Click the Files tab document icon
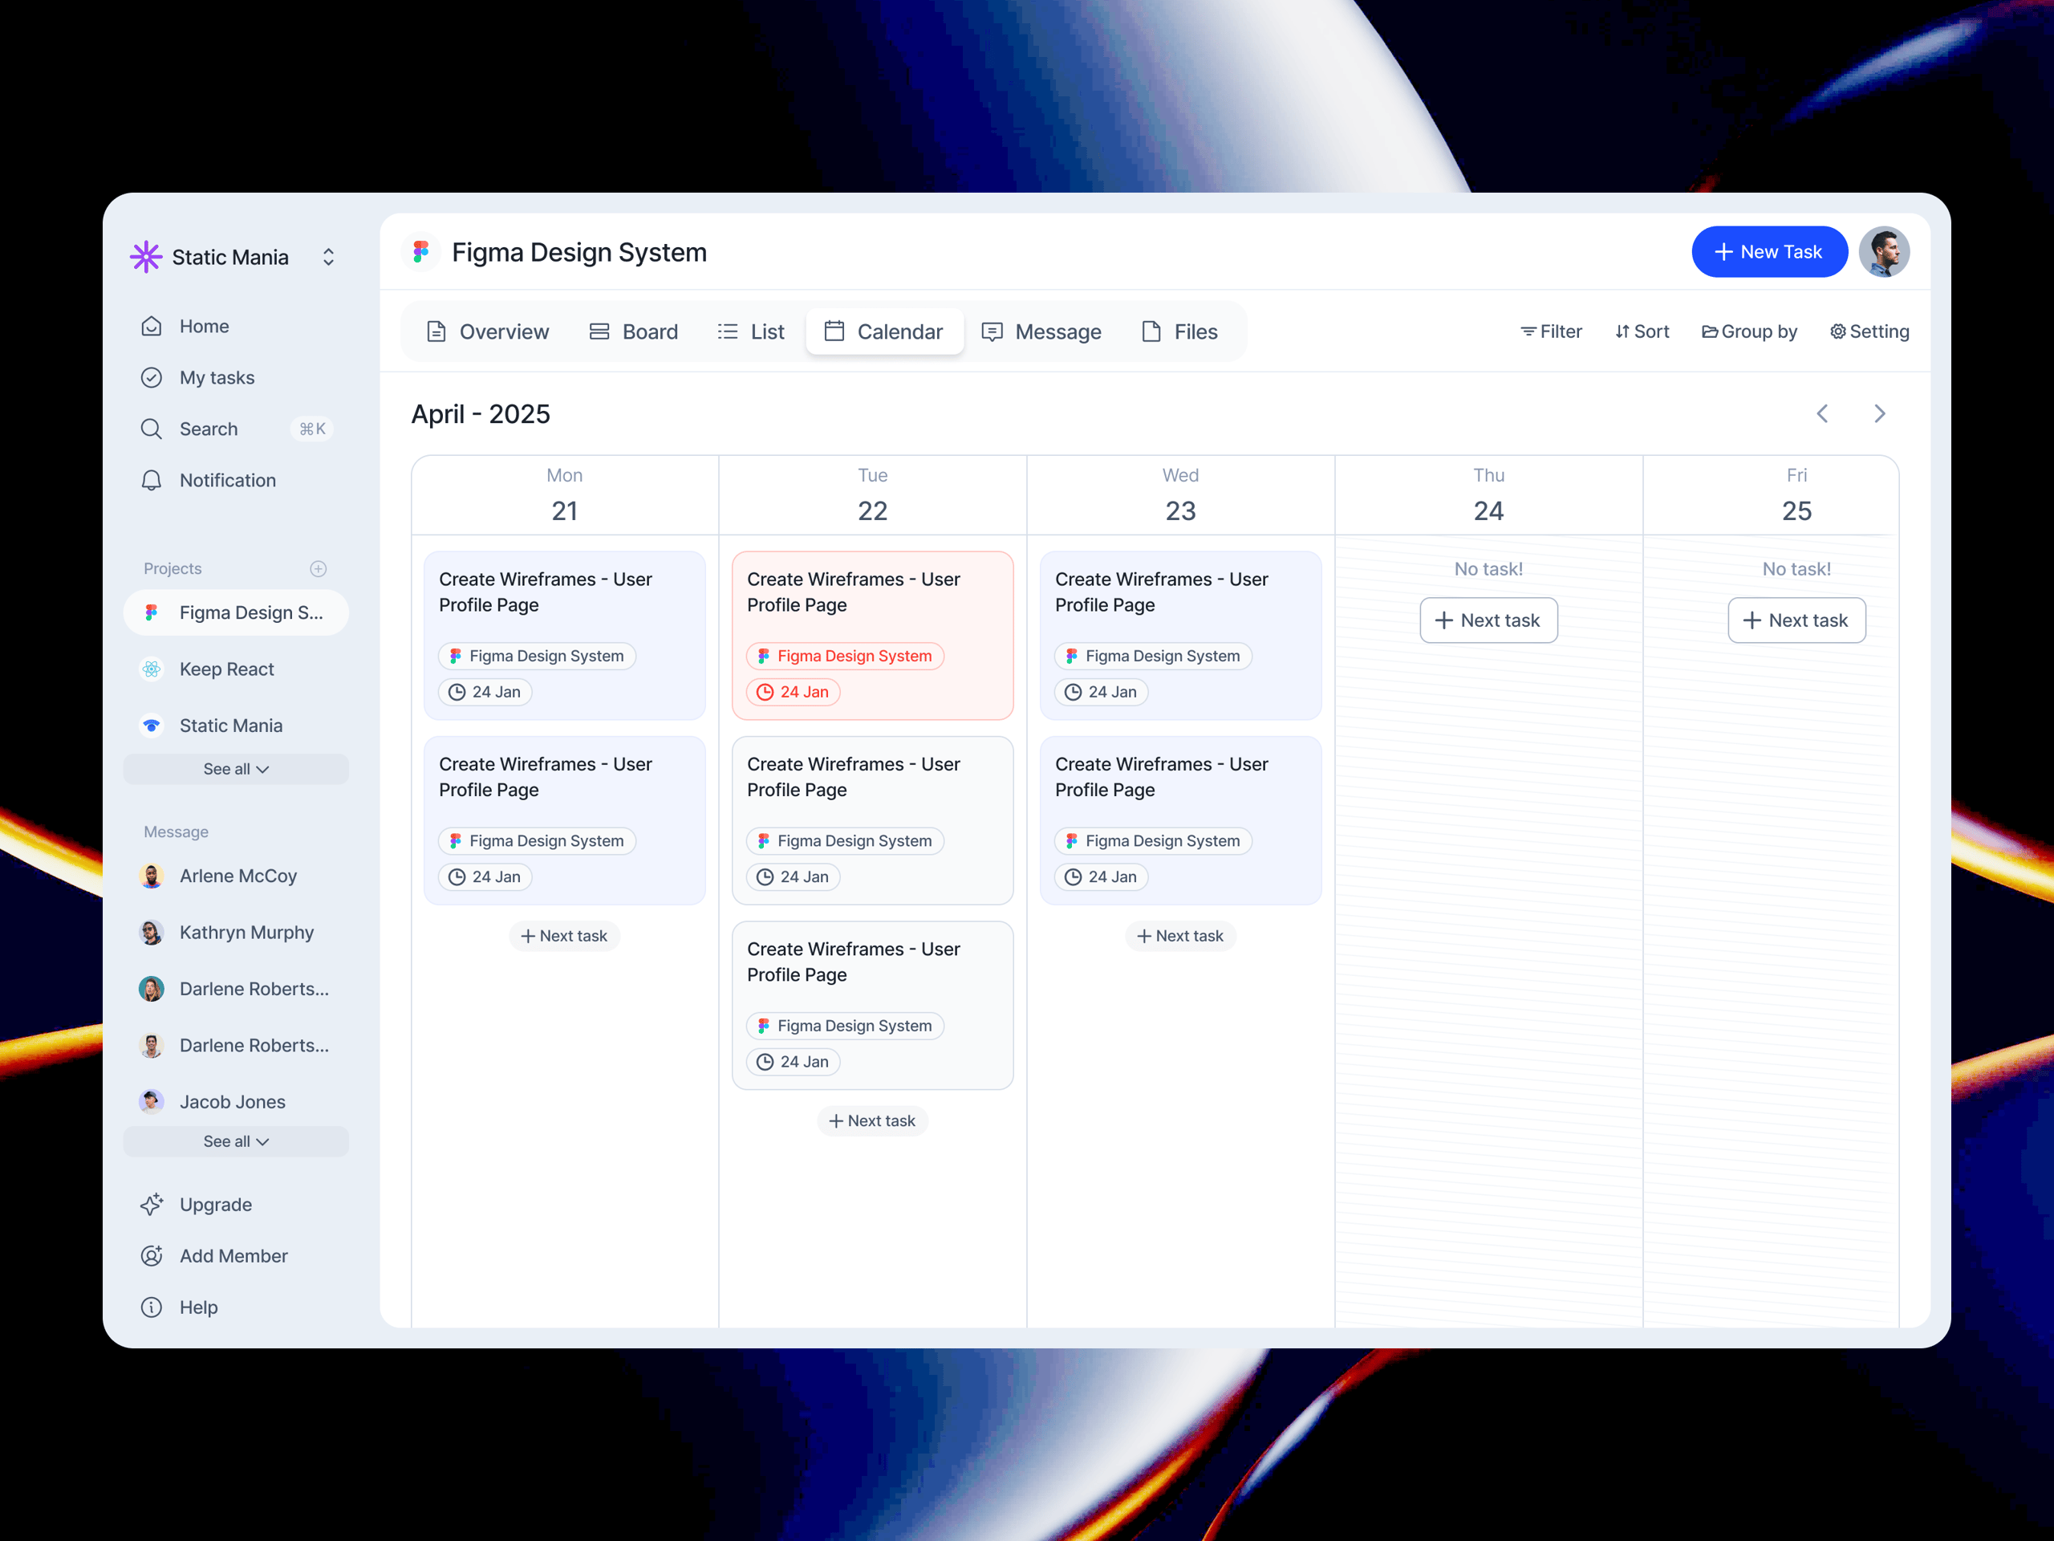2054x1541 pixels. [1151, 331]
